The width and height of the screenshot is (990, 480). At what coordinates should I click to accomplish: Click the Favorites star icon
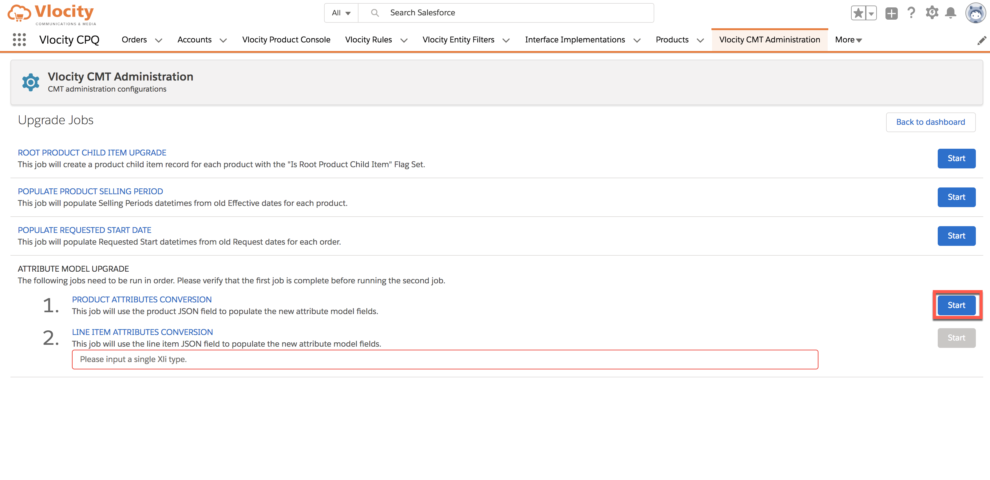[x=858, y=13]
